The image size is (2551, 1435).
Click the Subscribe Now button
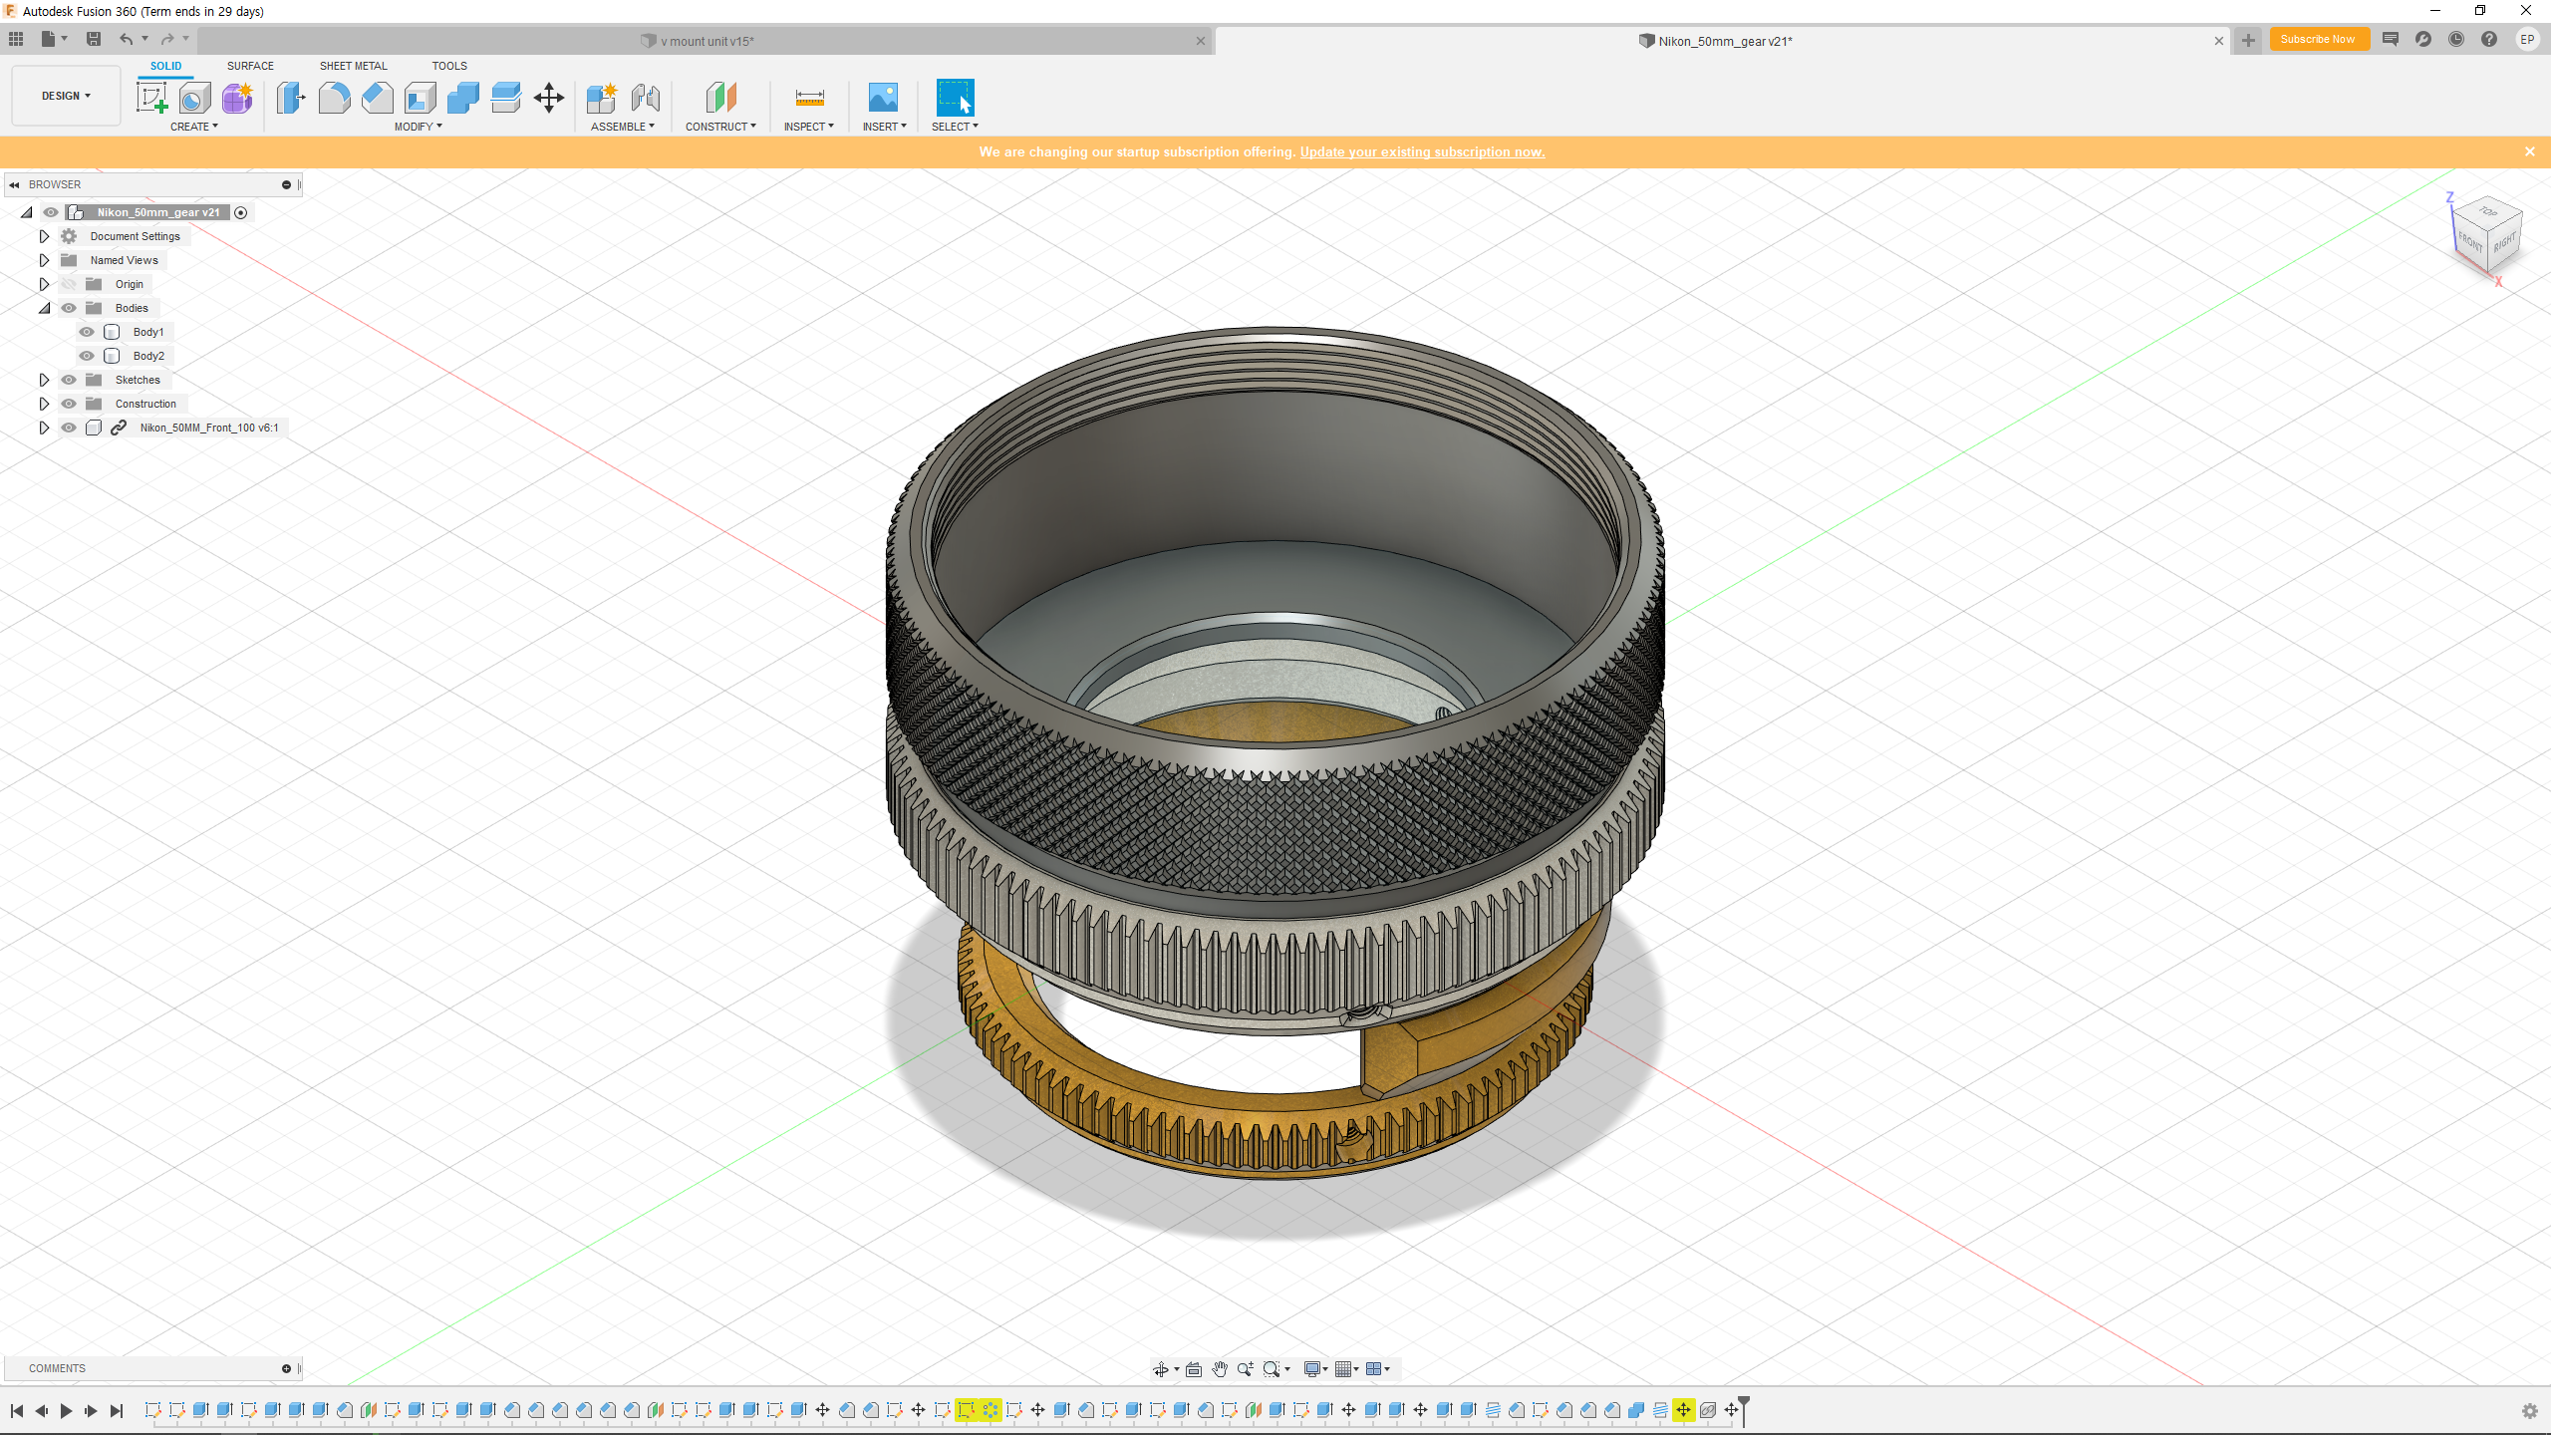[x=2318, y=39]
